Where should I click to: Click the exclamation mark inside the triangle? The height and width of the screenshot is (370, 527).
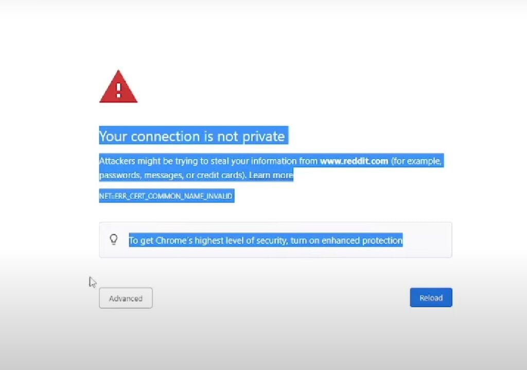118,91
